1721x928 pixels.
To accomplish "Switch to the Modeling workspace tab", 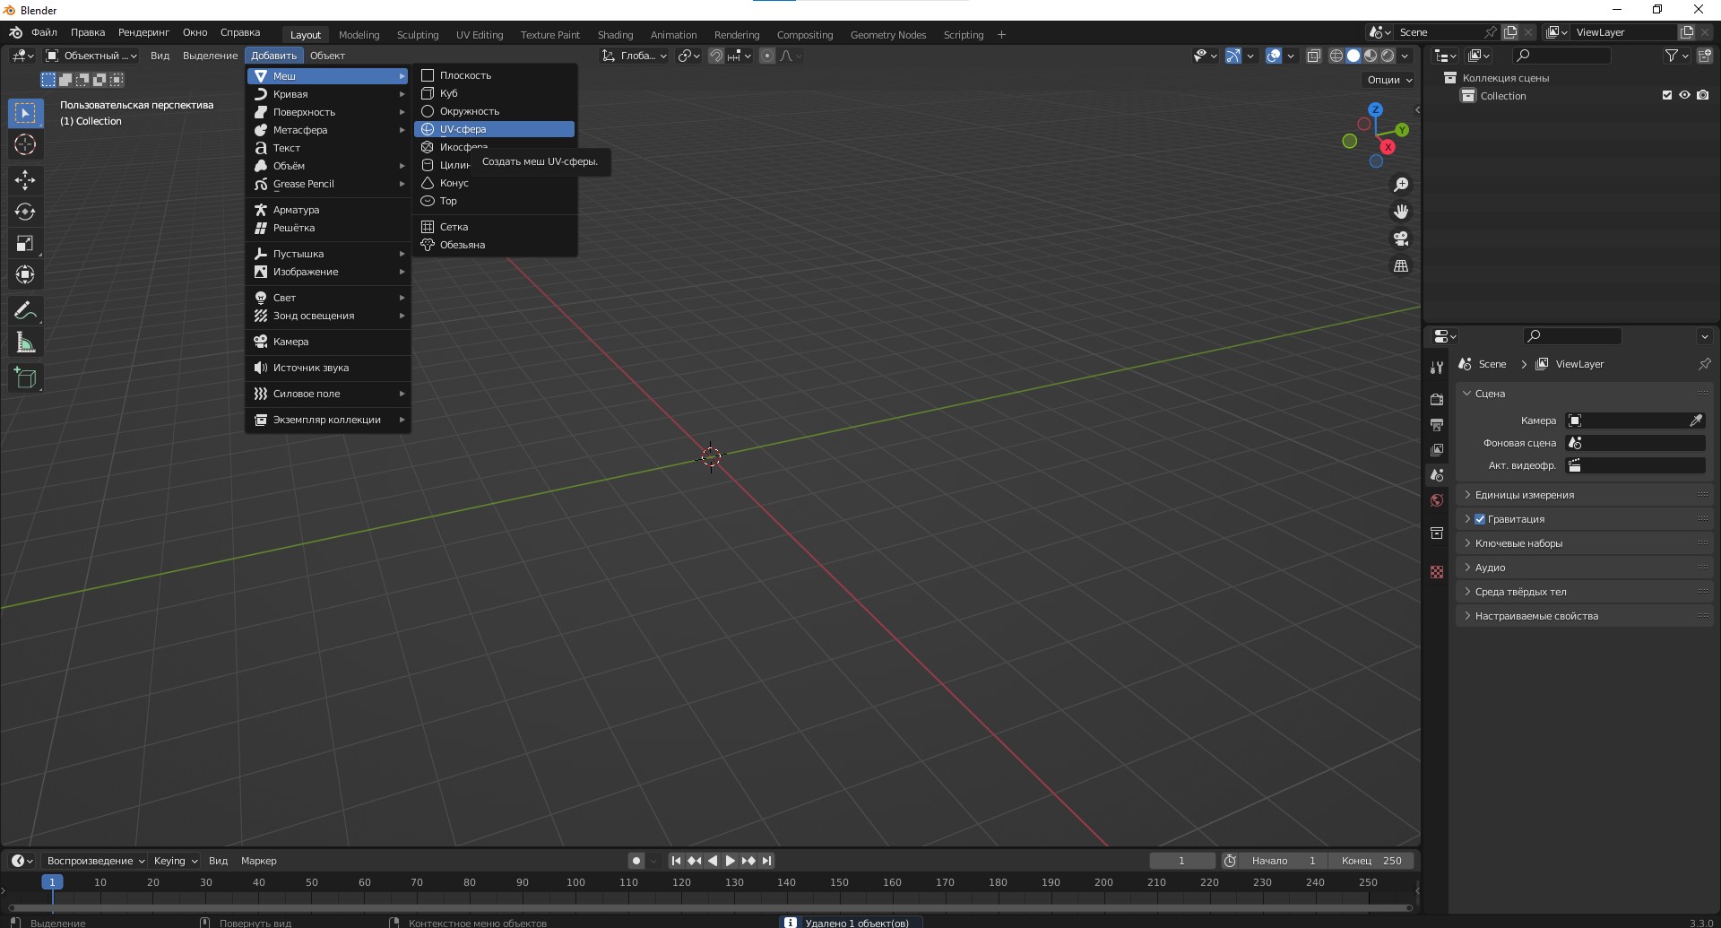I will [359, 35].
